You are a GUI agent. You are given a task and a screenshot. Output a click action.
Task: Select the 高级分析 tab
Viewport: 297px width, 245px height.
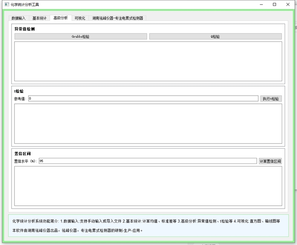[x=61, y=17]
